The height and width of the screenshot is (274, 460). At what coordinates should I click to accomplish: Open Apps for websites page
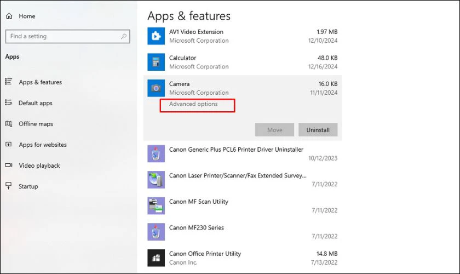[x=43, y=145]
